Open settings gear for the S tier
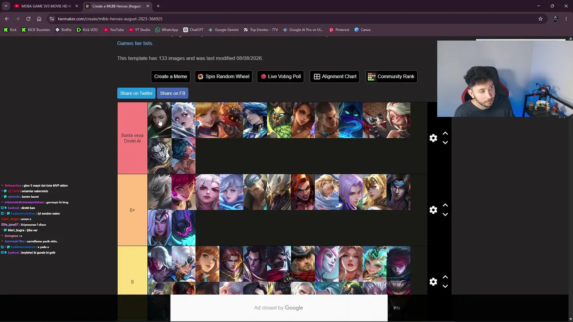The height and width of the screenshot is (322, 573). click(x=433, y=282)
